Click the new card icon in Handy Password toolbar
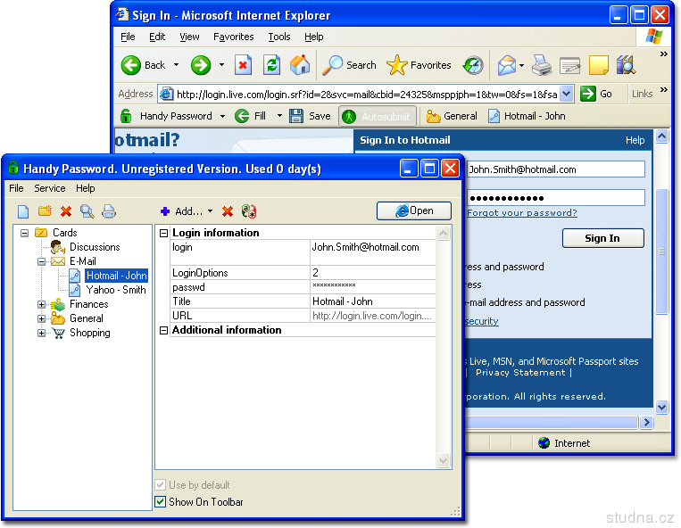The height and width of the screenshot is (528, 681). [x=23, y=211]
